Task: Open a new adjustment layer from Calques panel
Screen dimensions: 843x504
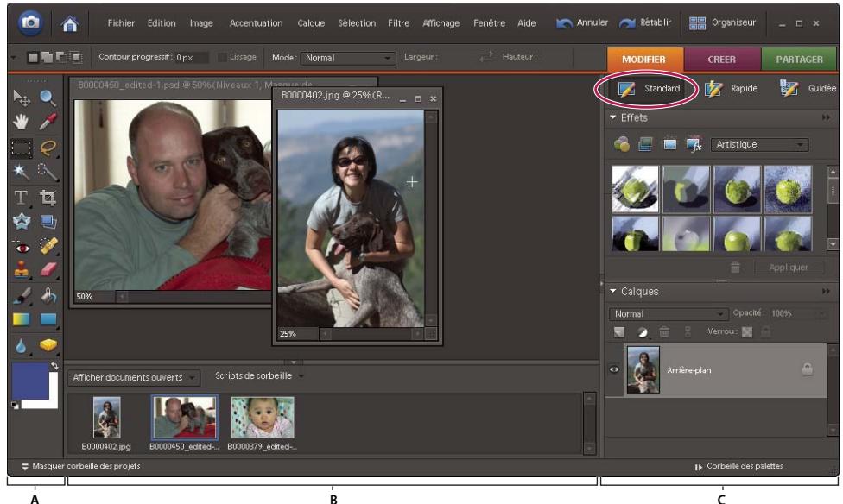Action: tap(641, 331)
